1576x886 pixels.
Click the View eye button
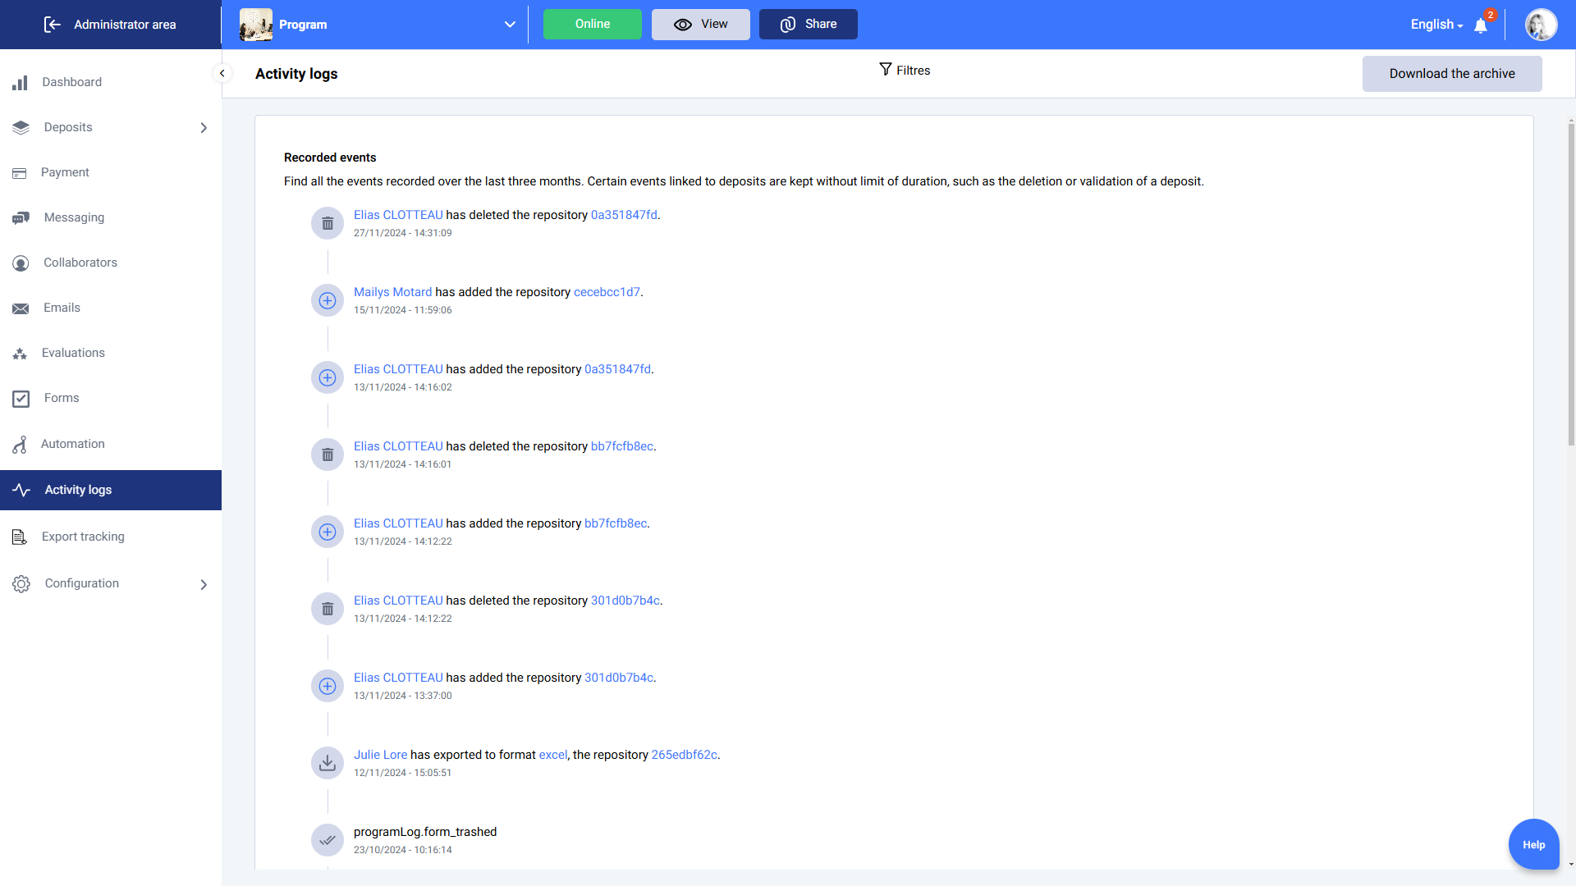700,25
